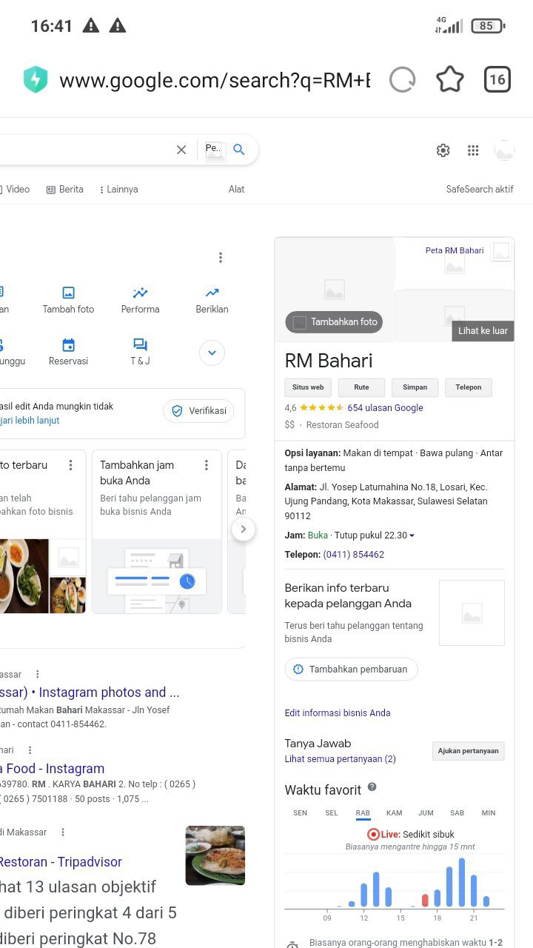Expand more business actions with chevron

(212, 353)
